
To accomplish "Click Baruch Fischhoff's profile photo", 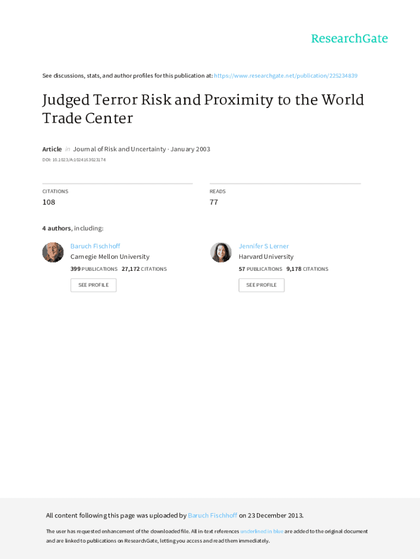I will (x=53, y=252).
